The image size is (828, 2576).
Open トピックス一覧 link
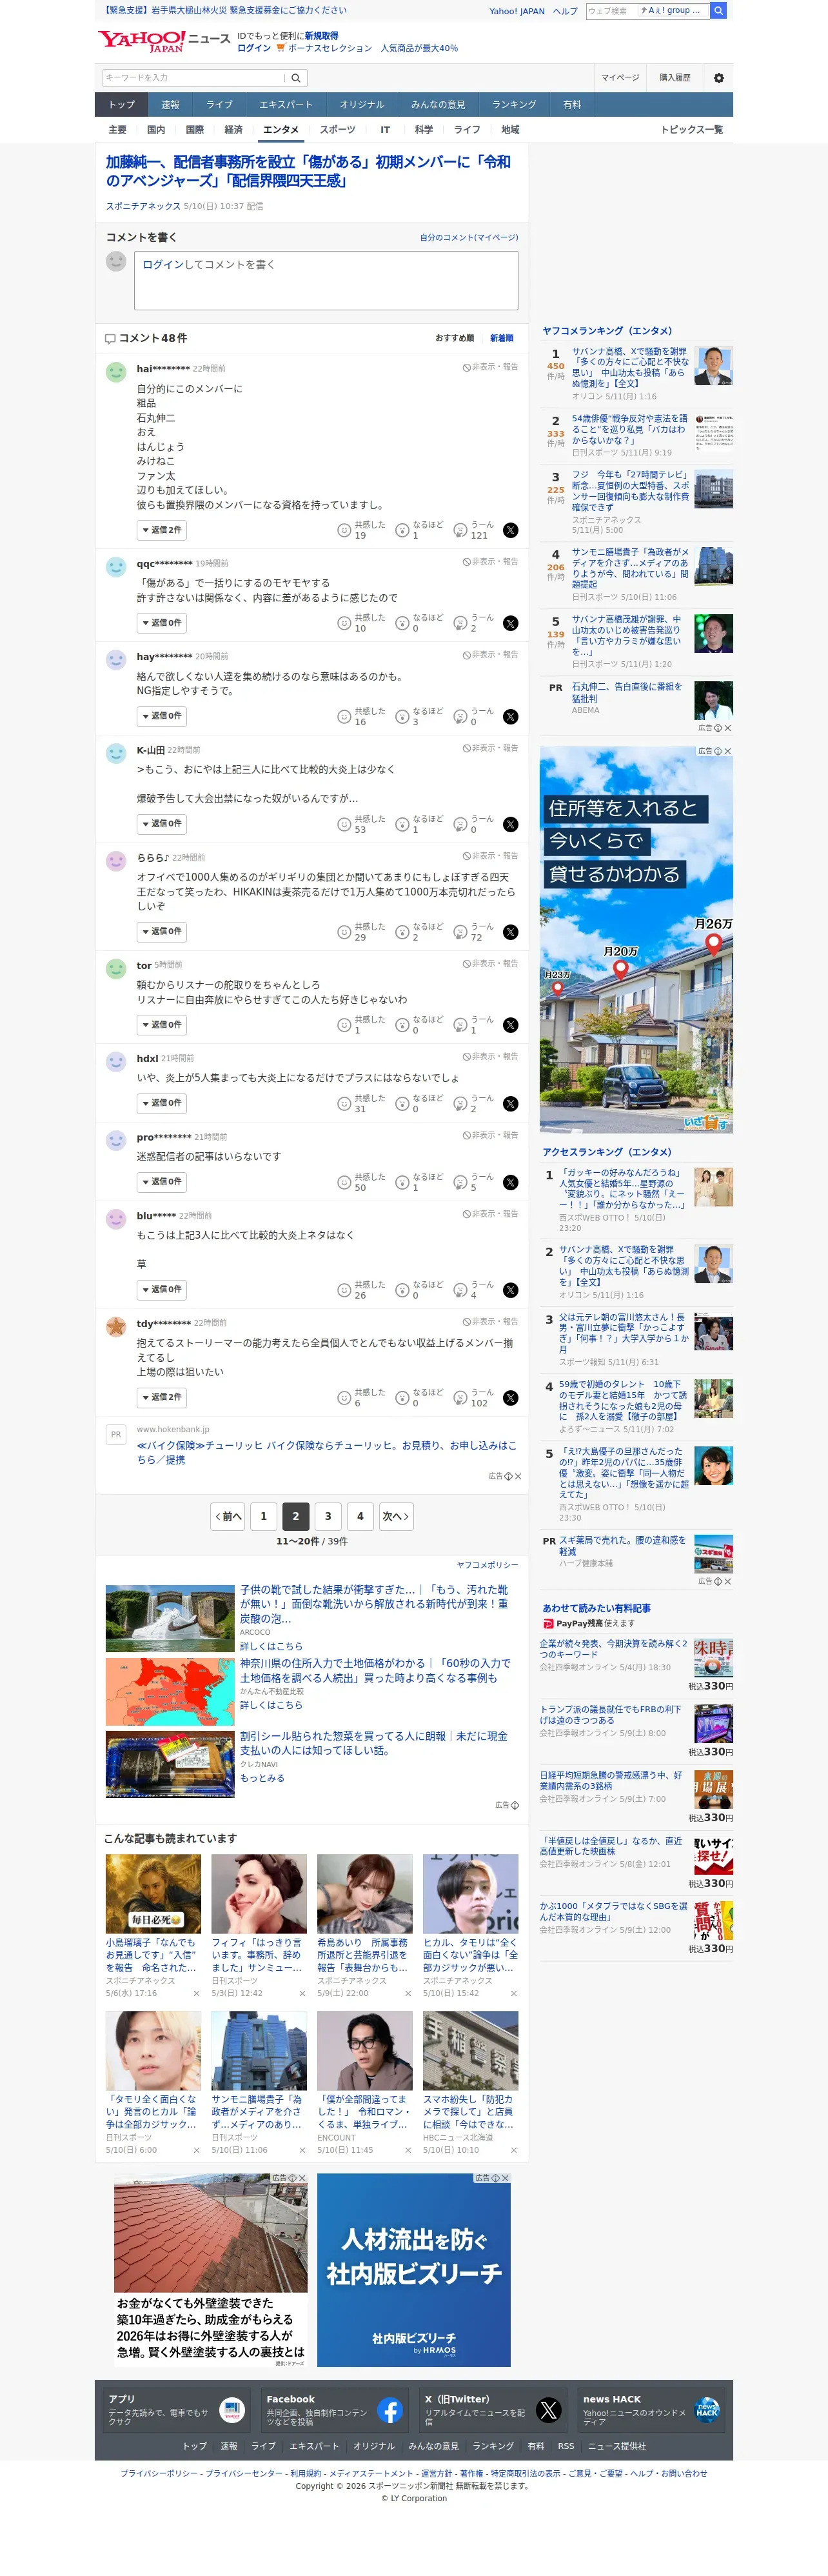point(691,130)
